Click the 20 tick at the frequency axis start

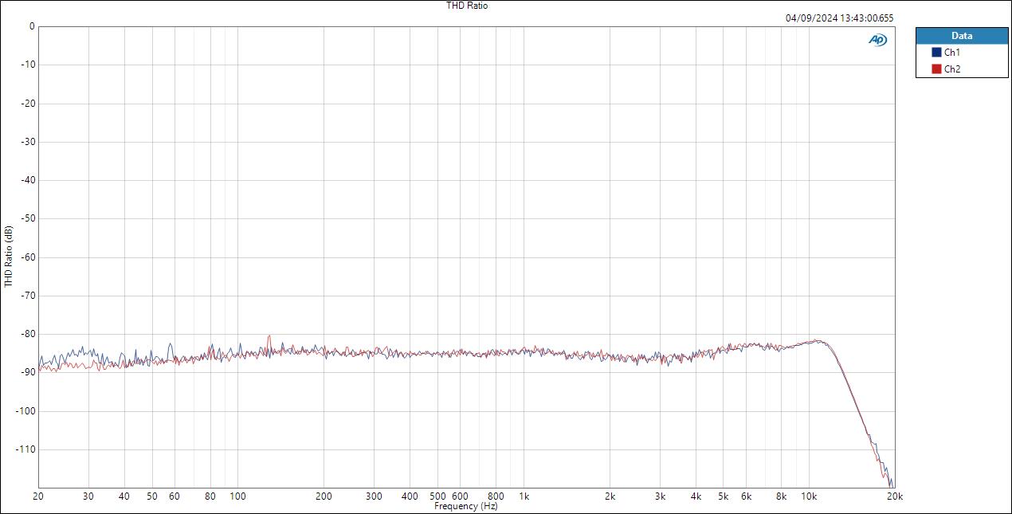[x=38, y=496]
